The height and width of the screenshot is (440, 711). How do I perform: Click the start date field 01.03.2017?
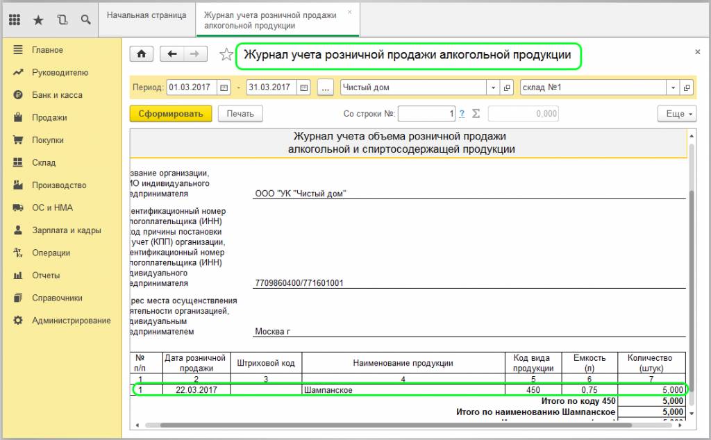click(192, 87)
